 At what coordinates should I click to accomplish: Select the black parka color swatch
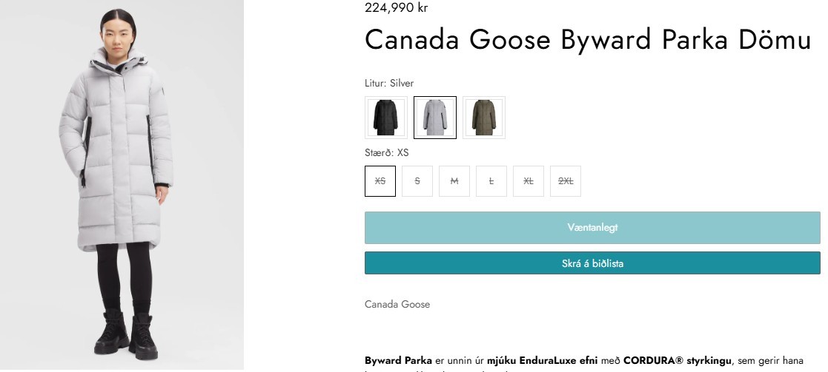pos(386,118)
